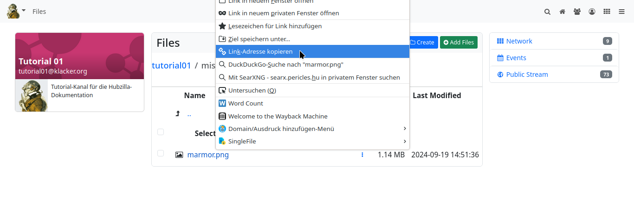The image size is (634, 224).
Task: Open the Public Stream sidebar link
Action: (527, 75)
